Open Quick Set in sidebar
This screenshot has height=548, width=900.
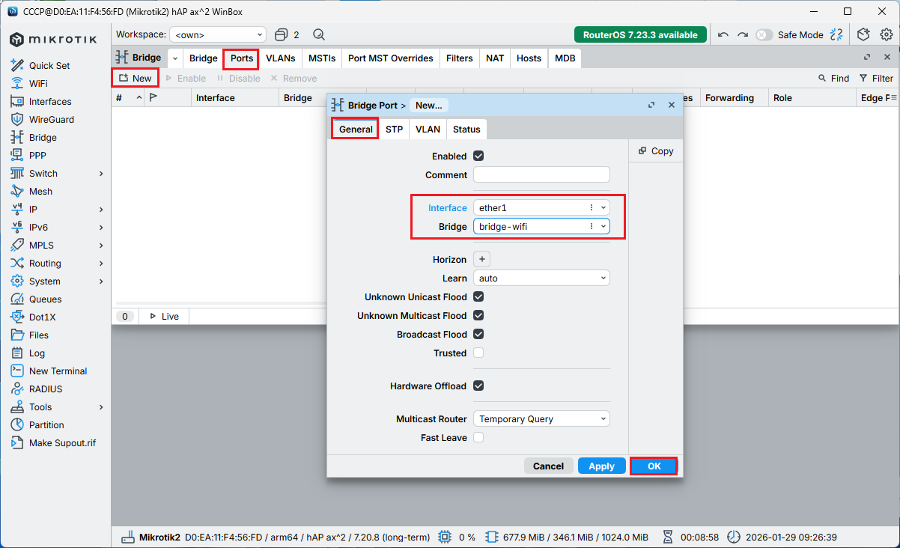point(49,65)
